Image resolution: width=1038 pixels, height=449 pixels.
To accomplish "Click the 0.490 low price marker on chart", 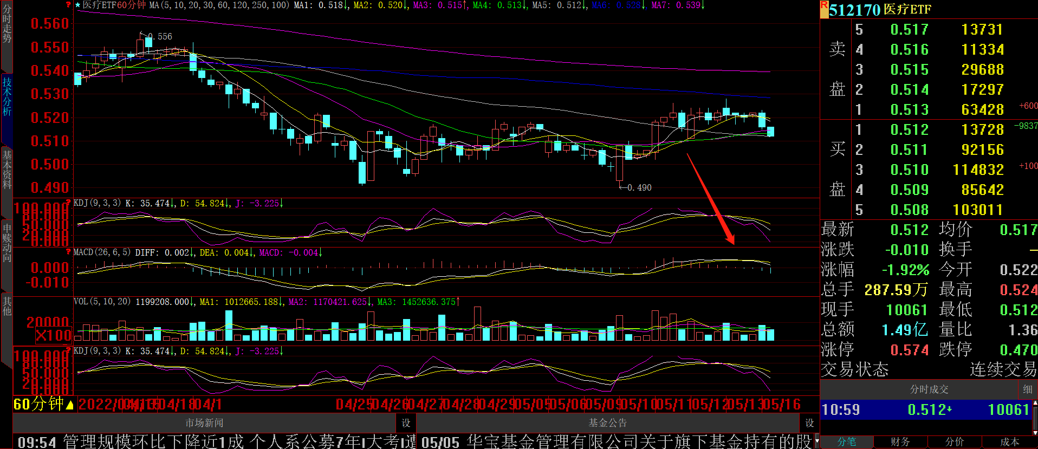I will point(639,188).
